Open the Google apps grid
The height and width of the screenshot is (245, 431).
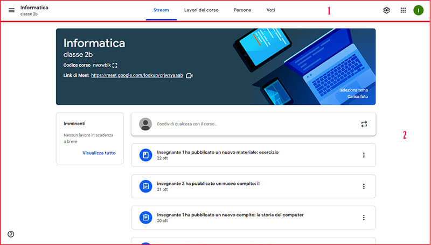point(403,10)
